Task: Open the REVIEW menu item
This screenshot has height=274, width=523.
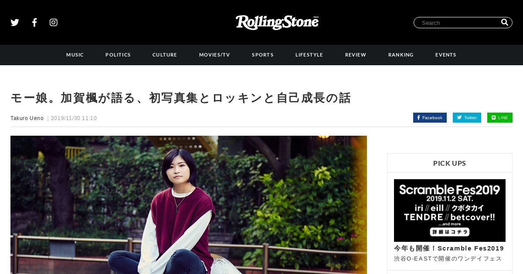Action: [x=356, y=55]
